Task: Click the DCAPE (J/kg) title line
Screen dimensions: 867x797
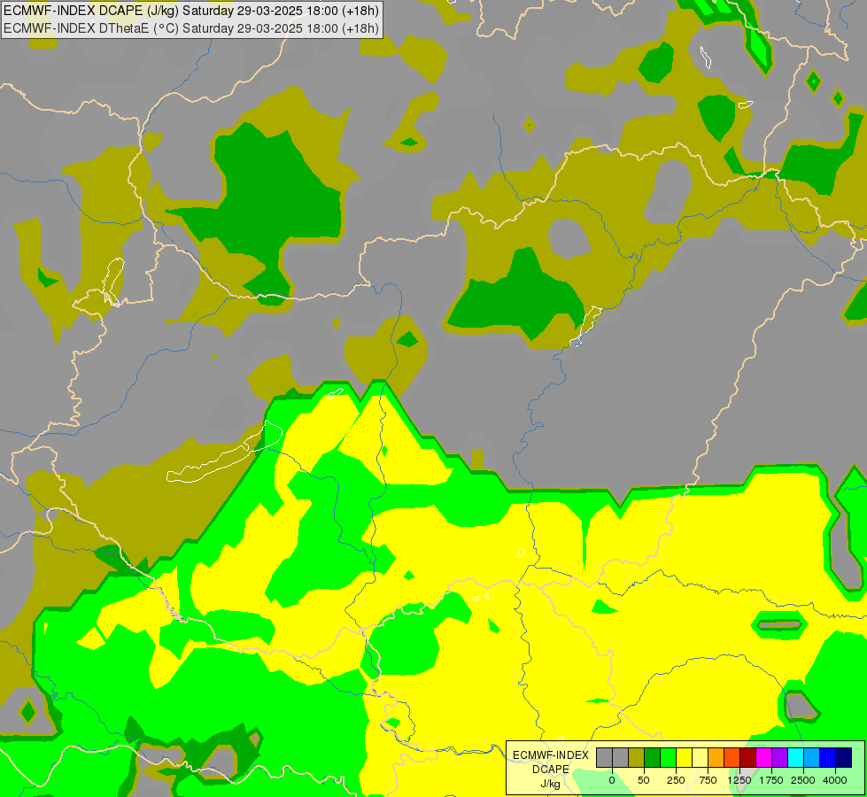Action: [191, 11]
